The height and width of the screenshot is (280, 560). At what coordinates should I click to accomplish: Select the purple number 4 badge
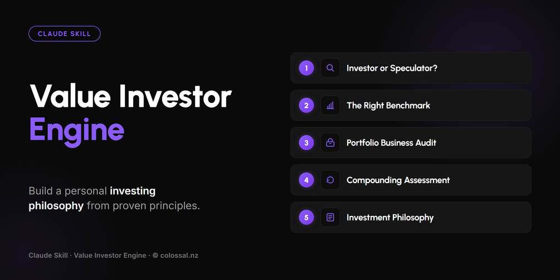[x=306, y=180]
